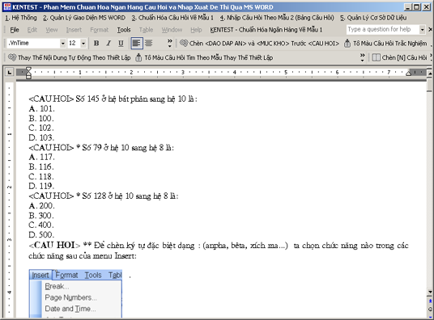Click the embedded image's Break... entry
Screen dimensions: 434x320
click(x=57, y=286)
